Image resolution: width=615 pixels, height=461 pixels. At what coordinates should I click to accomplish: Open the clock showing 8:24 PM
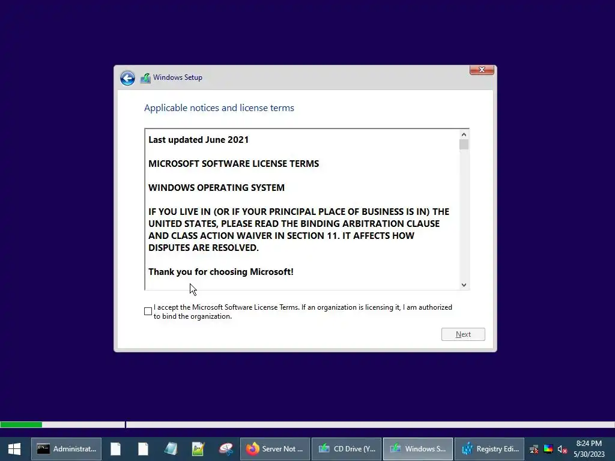589,449
